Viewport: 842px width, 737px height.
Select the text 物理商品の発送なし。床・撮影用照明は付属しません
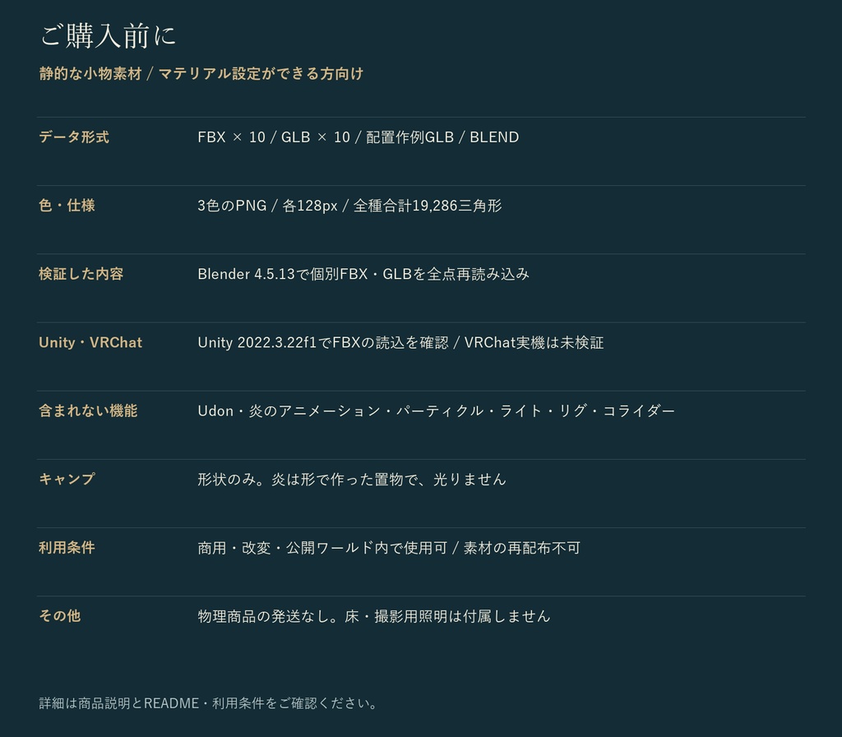click(x=374, y=615)
